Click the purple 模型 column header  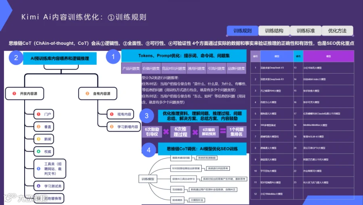pos(328,56)
